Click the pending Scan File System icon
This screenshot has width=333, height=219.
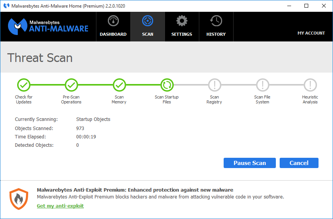[x=262, y=85]
